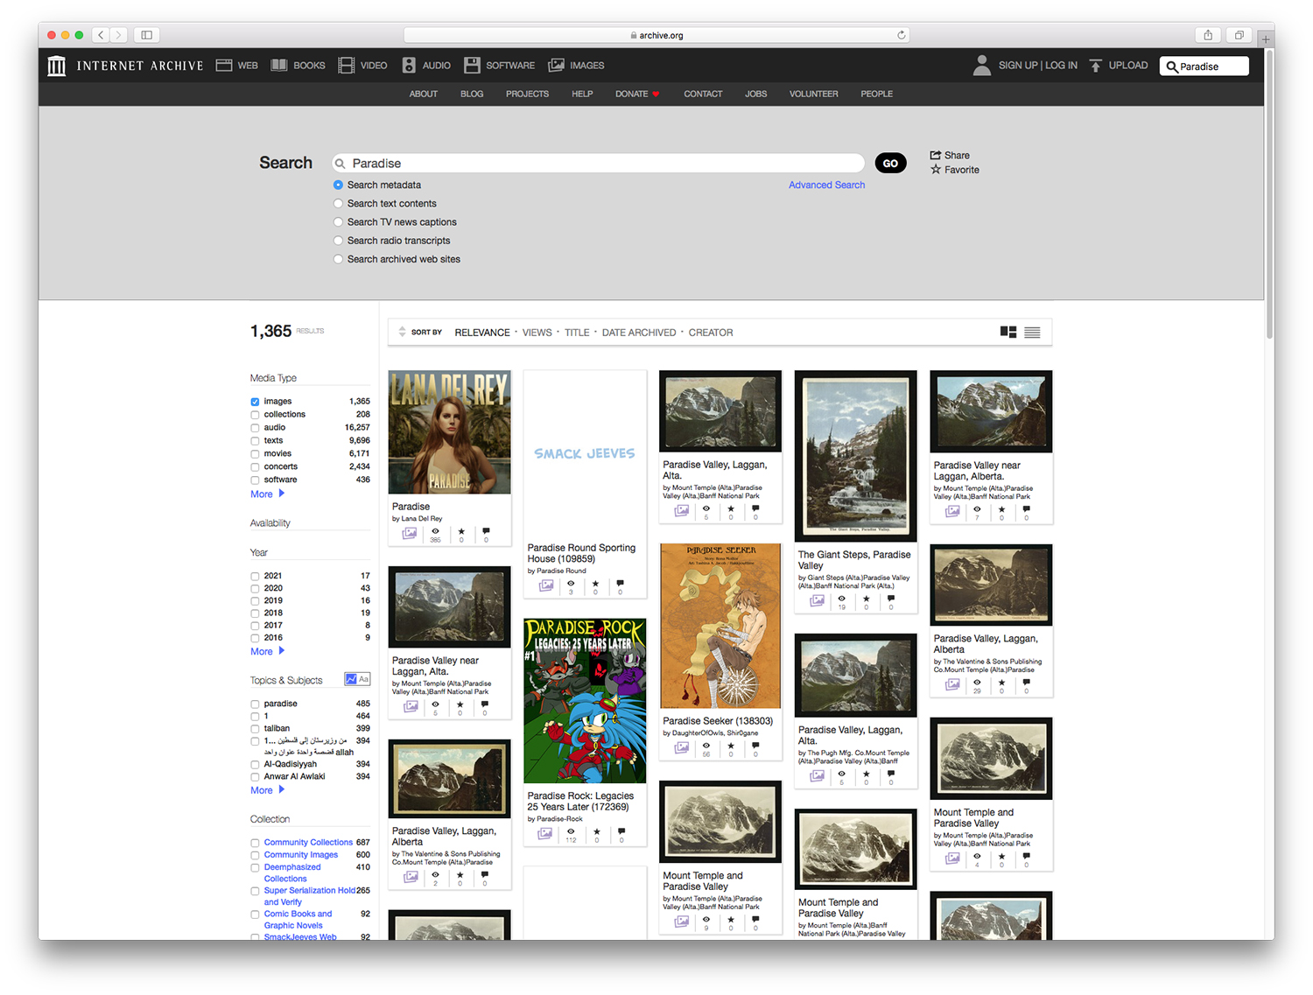Expand More under Media Type
This screenshot has height=995, width=1313.
267,494
